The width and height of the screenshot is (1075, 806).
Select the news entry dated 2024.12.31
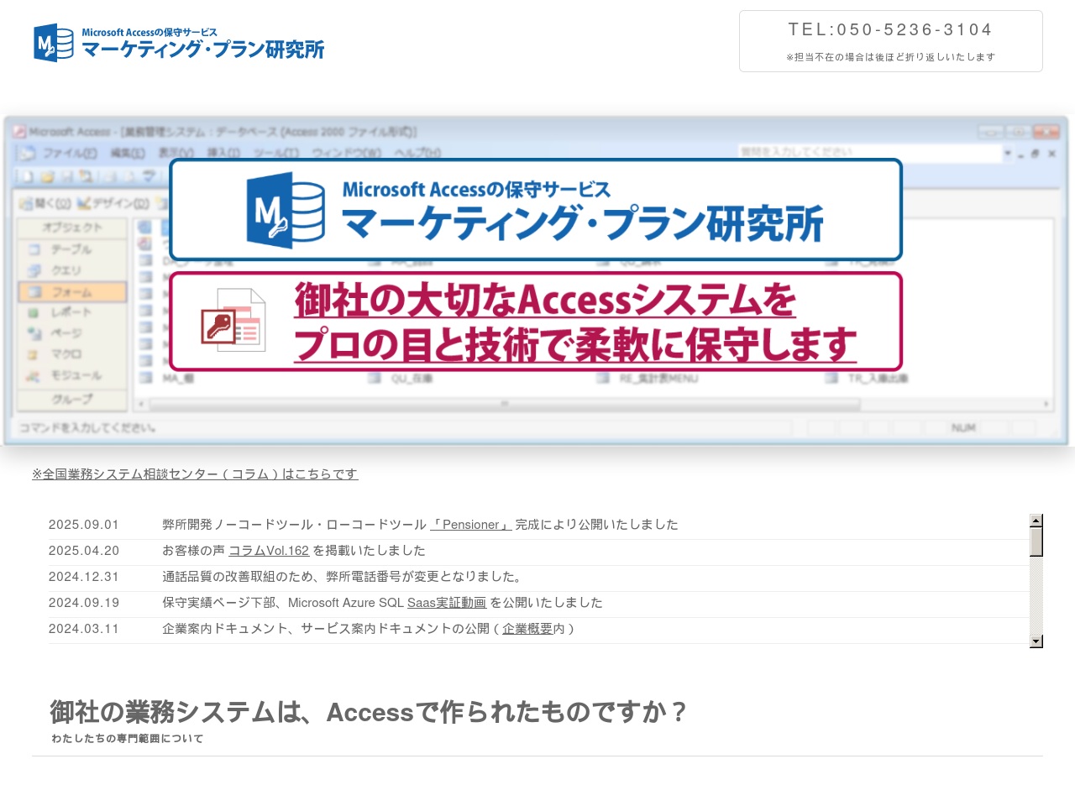pos(537,577)
